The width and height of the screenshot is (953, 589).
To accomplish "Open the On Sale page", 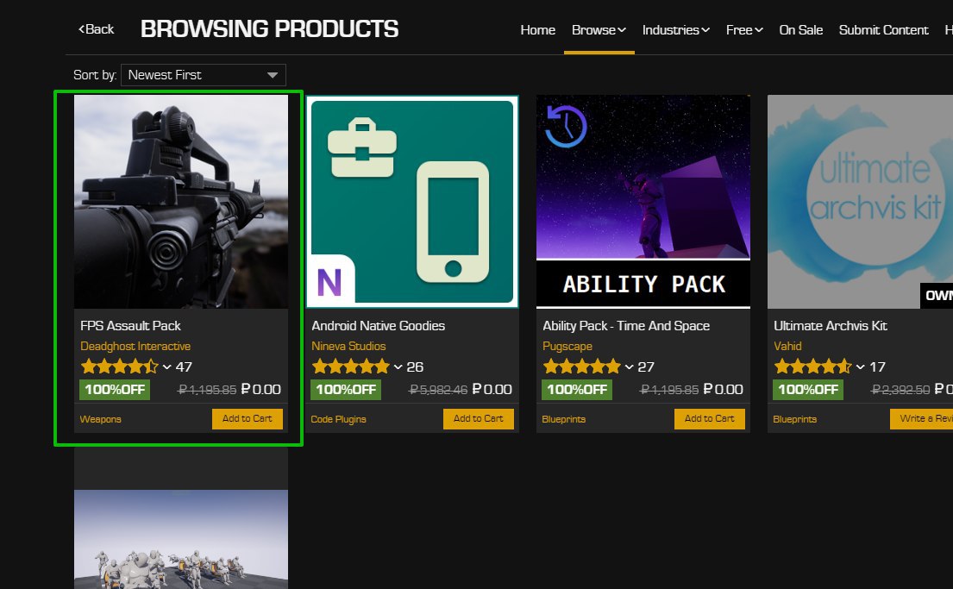I will [801, 30].
